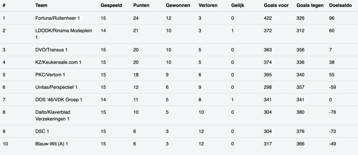The image size is (358, 155).
Task: Click the Verloren column header
Action: 209,6
